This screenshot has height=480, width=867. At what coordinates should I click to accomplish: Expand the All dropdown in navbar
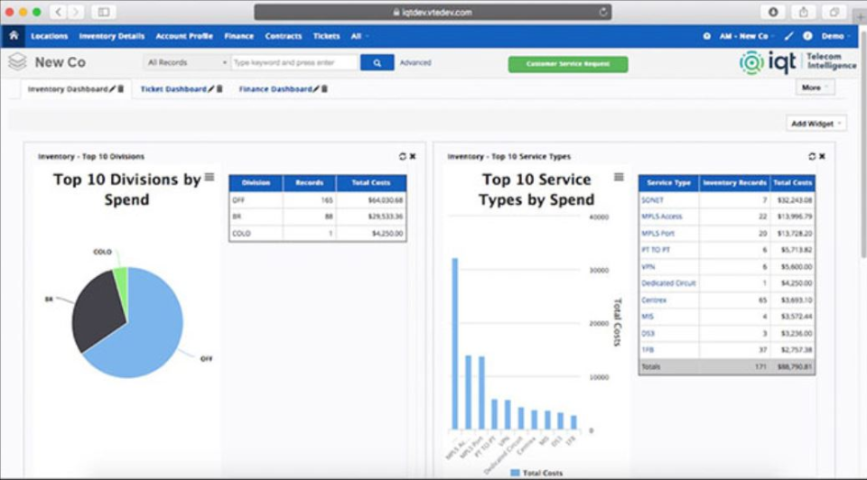pyautogui.click(x=359, y=36)
